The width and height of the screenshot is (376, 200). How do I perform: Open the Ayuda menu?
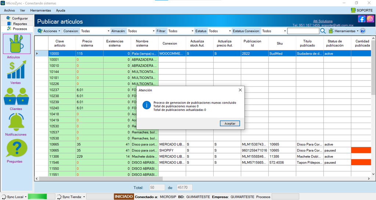point(61,10)
